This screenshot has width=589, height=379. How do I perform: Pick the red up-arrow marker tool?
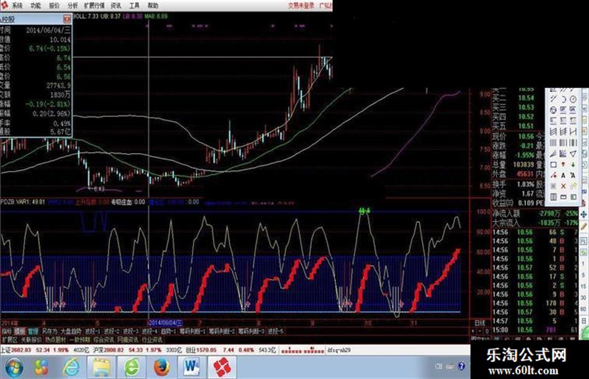coord(563,164)
